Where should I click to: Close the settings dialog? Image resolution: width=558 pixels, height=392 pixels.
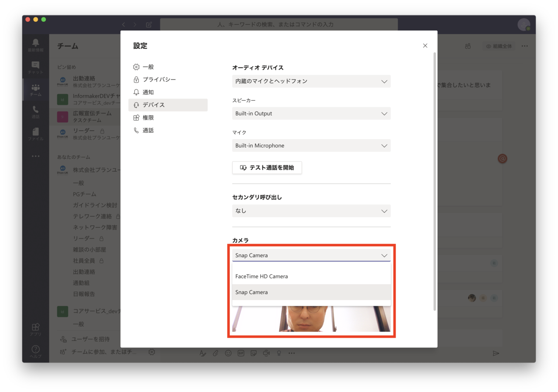click(425, 46)
